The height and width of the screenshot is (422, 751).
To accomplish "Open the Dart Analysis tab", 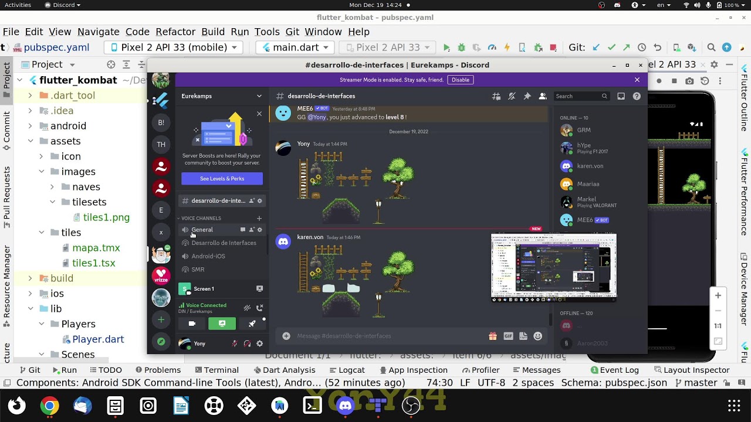I will (283, 370).
